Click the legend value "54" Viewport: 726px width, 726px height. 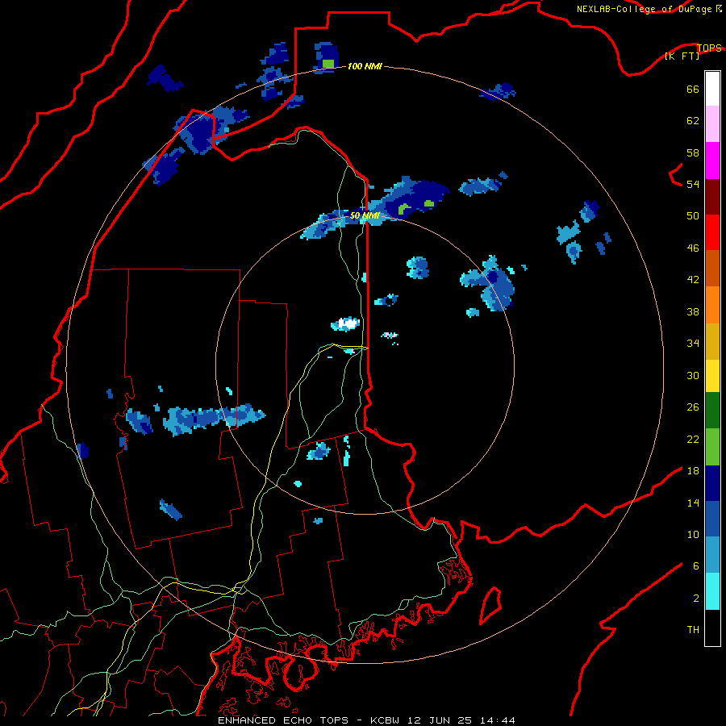(693, 184)
